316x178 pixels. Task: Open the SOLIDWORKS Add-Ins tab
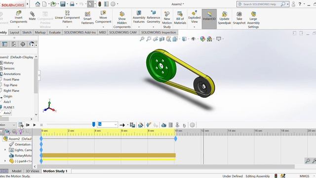tap(80, 33)
